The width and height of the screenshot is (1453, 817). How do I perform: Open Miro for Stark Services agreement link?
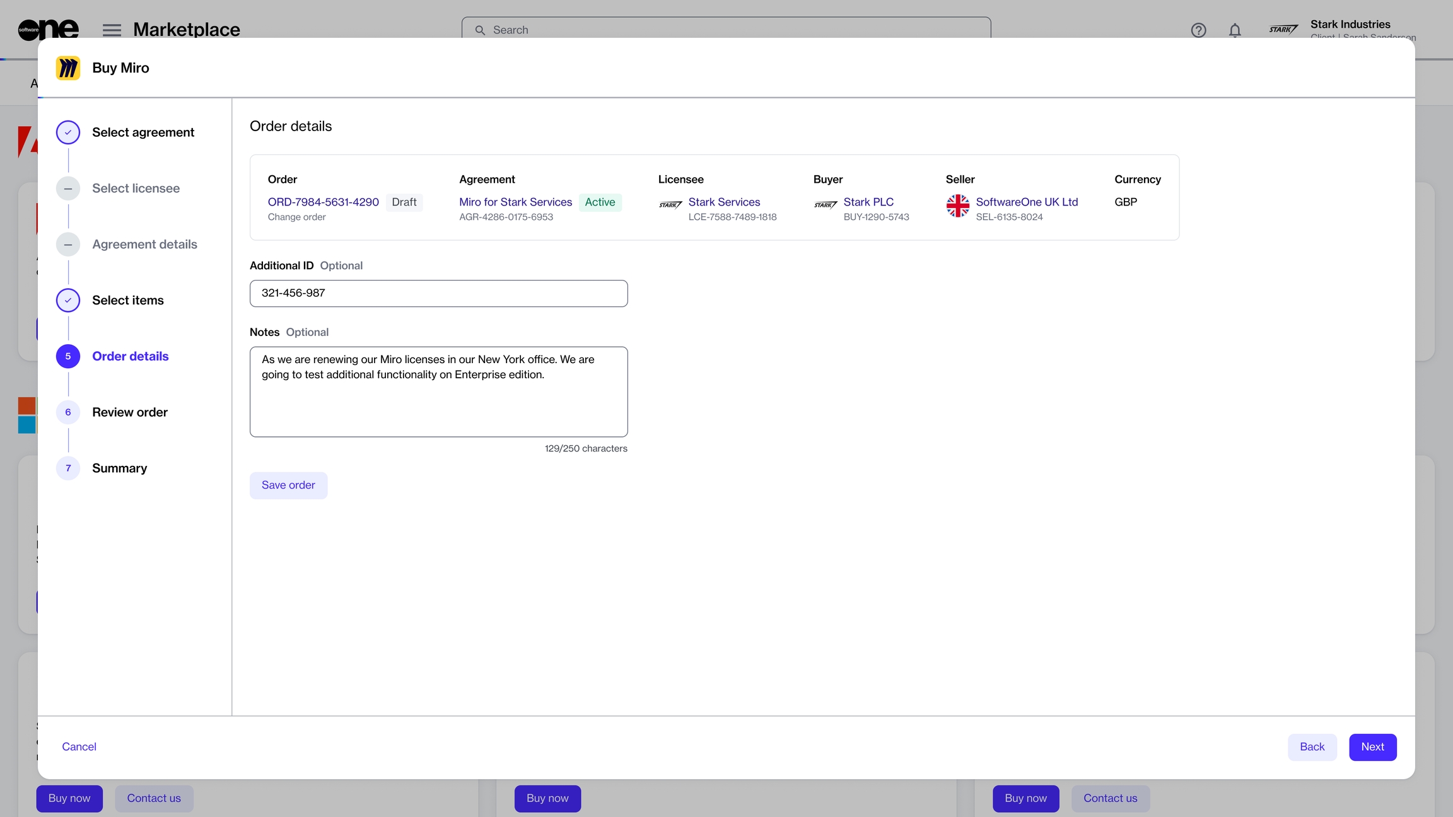[x=515, y=202]
